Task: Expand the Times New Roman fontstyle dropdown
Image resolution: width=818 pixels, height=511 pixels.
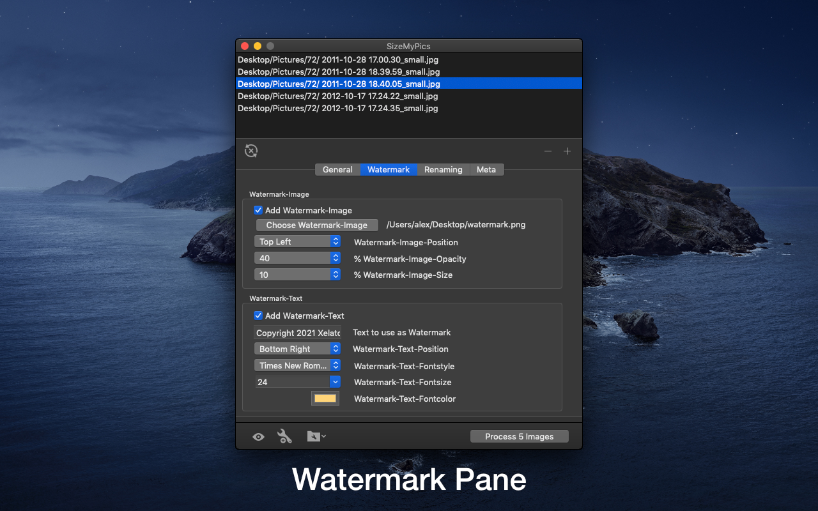Action: 298,365
